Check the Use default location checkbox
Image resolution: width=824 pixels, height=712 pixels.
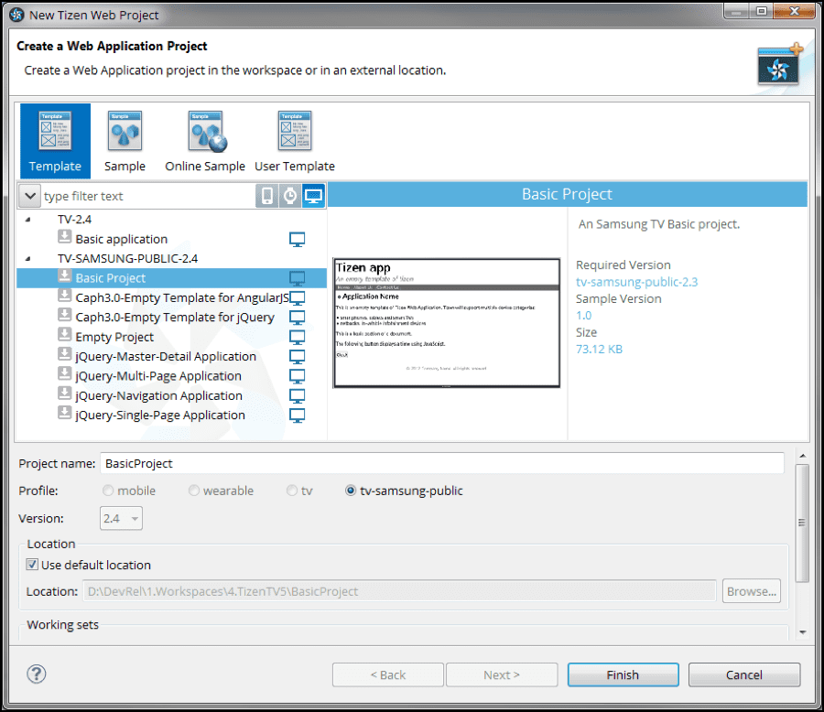tap(32, 565)
